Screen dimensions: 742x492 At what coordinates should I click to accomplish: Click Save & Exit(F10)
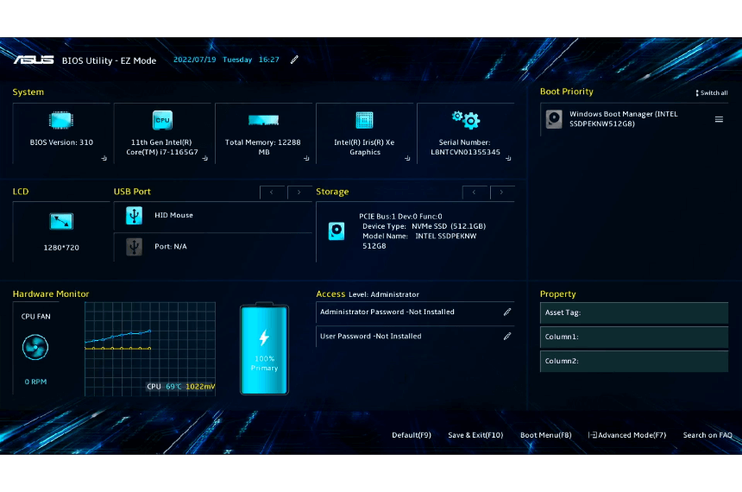475,435
